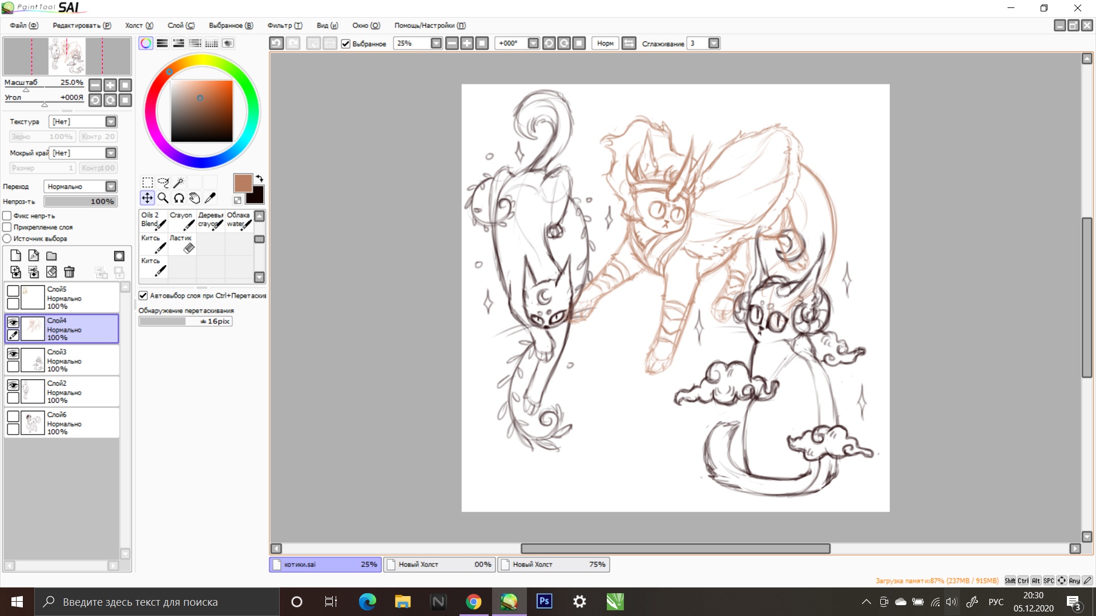This screenshot has height=616, width=1096.
Task: Hide Слой3 using its eye icon
Action: [13, 354]
